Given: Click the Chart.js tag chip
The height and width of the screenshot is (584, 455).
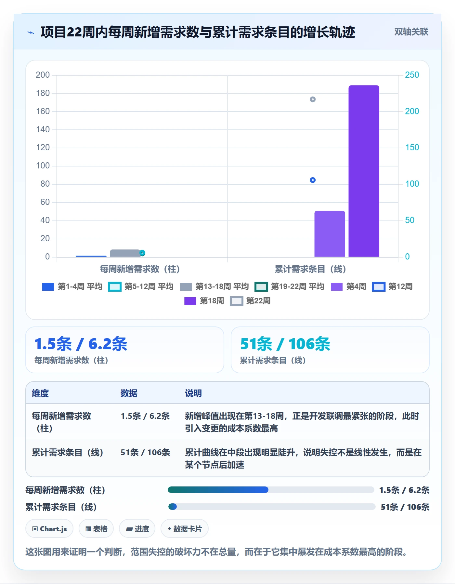Looking at the screenshot, I should [x=49, y=529].
